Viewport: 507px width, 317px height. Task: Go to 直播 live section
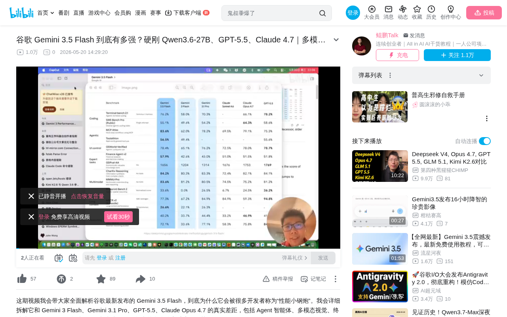(x=79, y=13)
